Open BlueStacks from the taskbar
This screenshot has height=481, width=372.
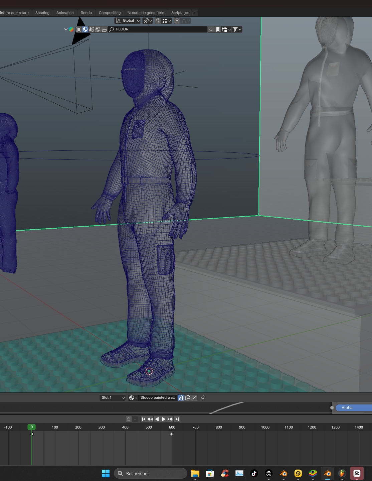tap(313, 473)
